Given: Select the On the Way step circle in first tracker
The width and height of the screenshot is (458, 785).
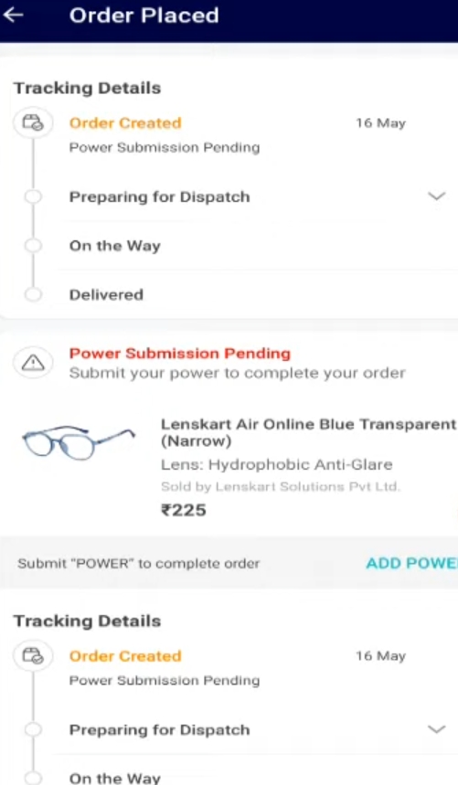Looking at the screenshot, I should (33, 246).
